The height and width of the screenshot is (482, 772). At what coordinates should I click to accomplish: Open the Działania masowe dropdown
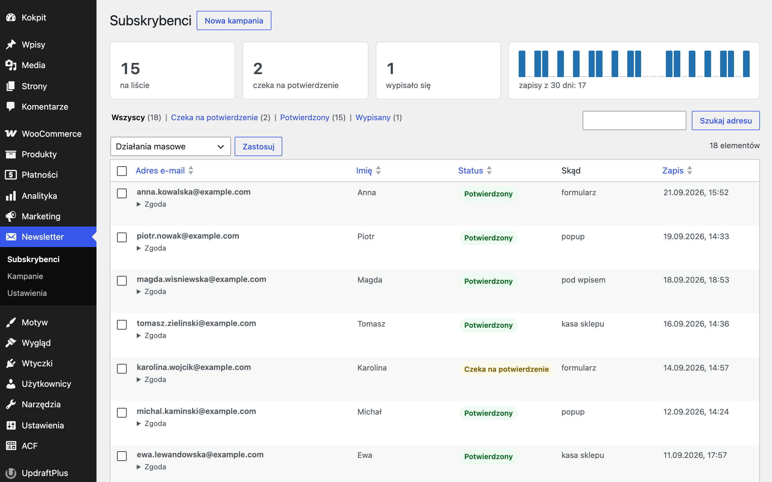170,146
